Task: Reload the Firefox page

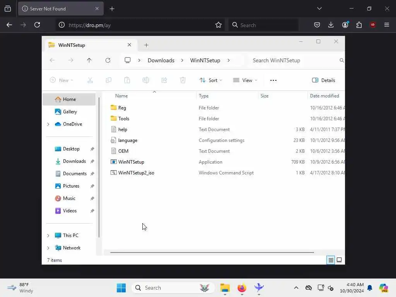Action: 37,25
